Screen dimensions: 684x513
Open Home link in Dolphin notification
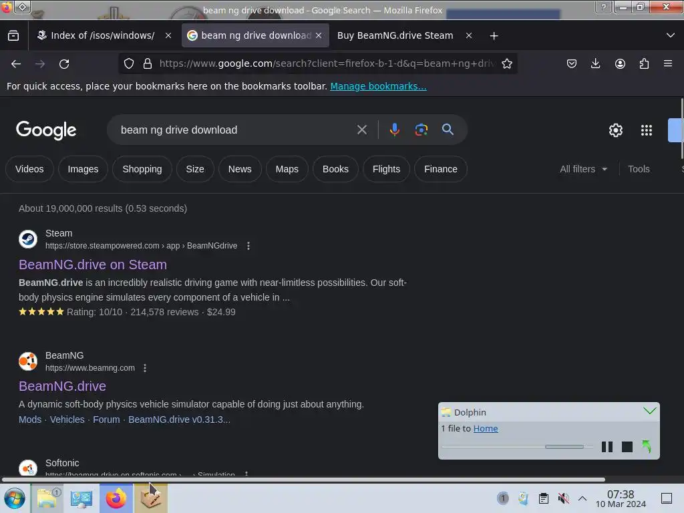tap(486, 429)
